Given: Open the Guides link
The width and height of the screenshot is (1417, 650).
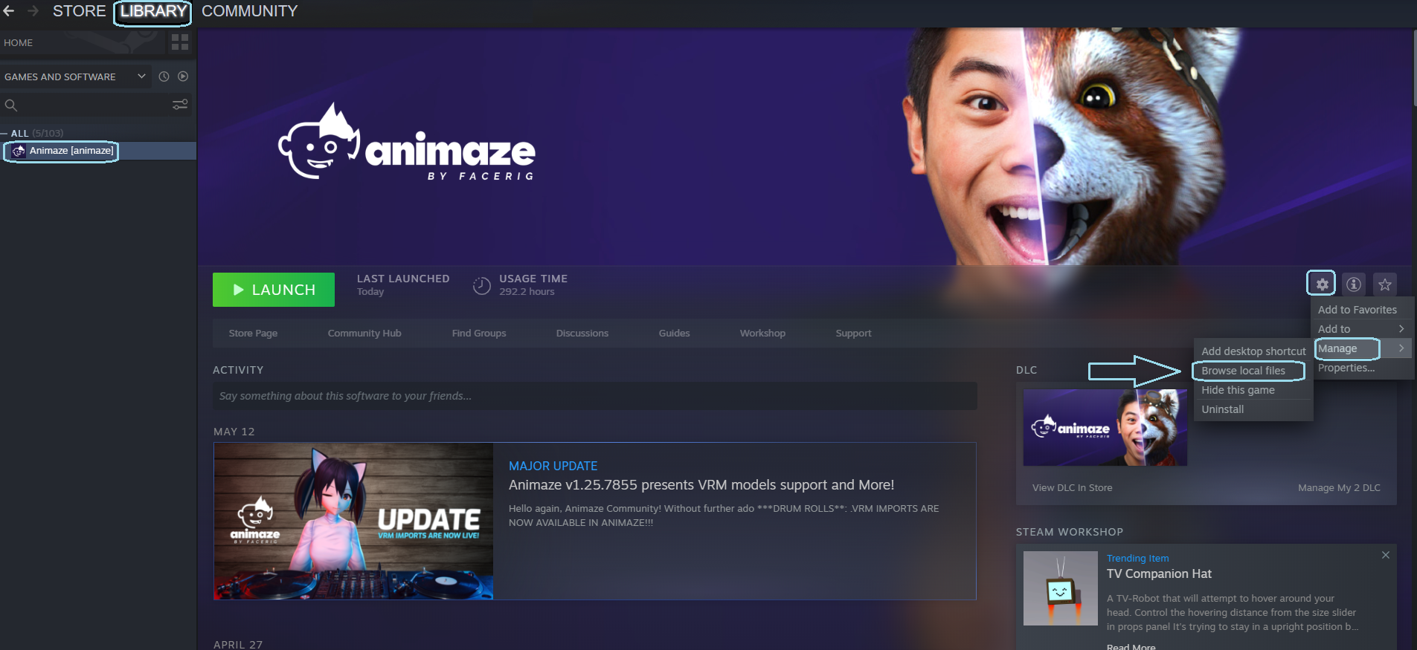Looking at the screenshot, I should [675, 333].
